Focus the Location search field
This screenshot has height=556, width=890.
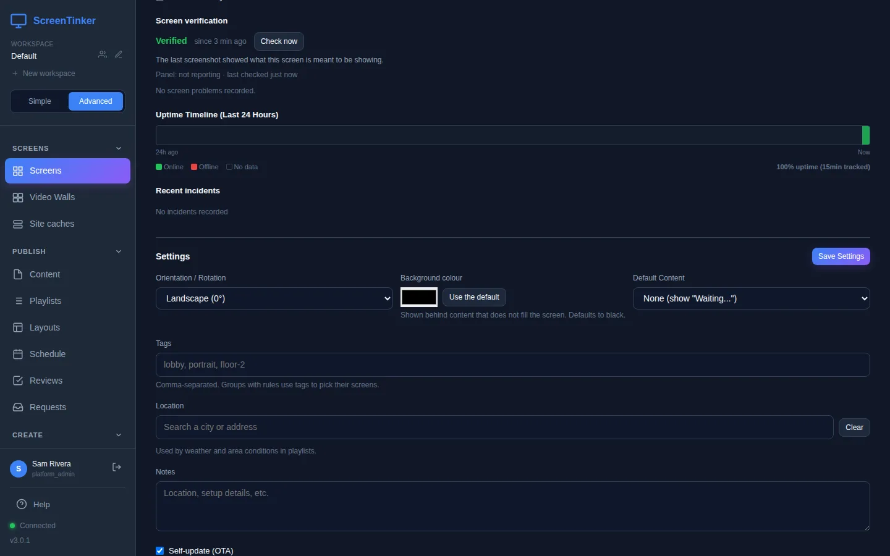tap(494, 427)
